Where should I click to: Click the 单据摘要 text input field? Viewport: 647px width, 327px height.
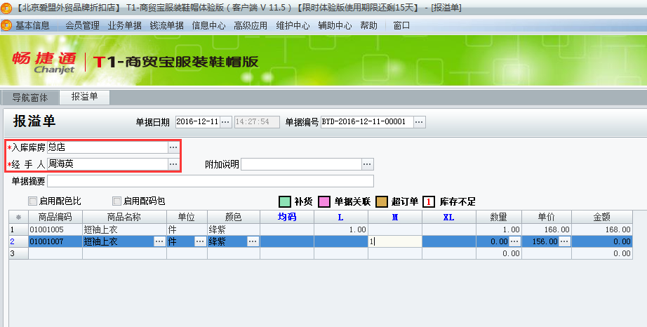(281, 181)
